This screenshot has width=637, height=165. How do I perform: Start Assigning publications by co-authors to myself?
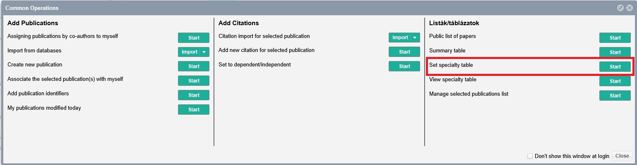pos(194,38)
